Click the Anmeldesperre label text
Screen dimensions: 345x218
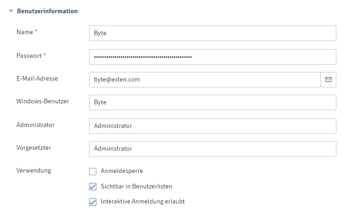pos(122,171)
